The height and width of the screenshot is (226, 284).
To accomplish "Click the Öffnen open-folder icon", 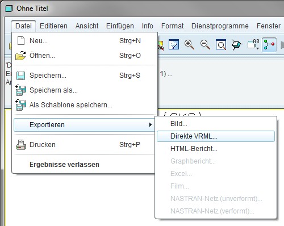I will point(20,56).
